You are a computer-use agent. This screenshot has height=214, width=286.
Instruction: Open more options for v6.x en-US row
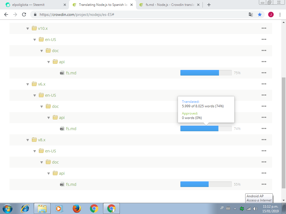coord(264,95)
